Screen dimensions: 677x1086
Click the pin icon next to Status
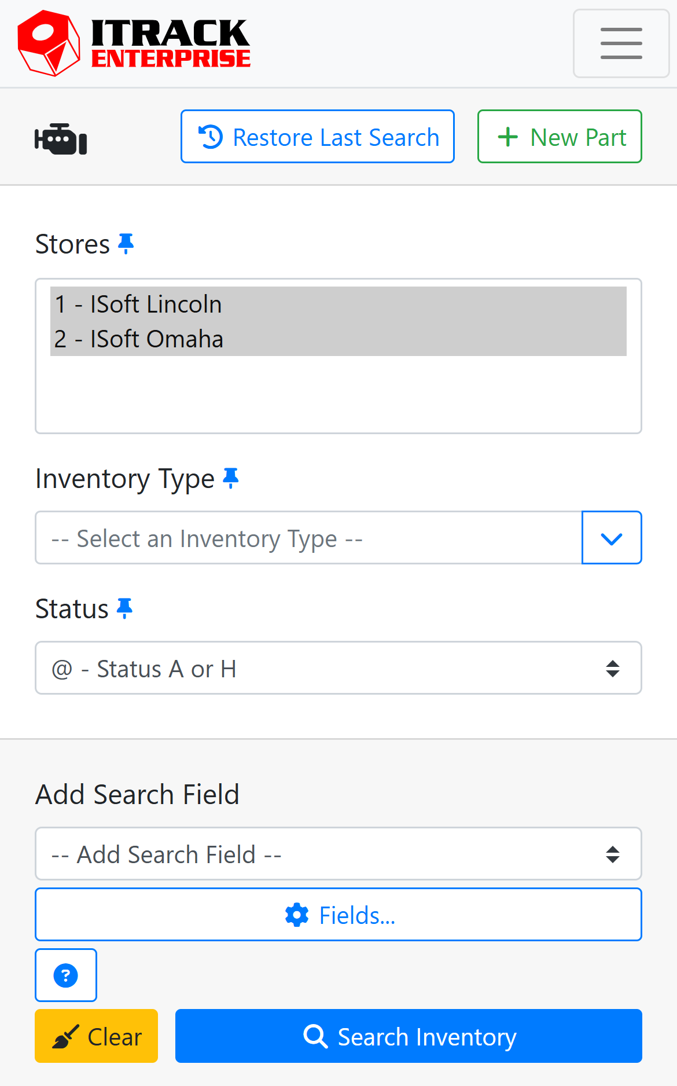126,608
